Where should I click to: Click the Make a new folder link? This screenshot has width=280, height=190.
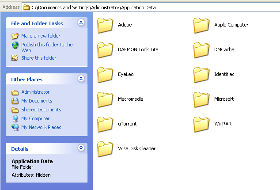pyautogui.click(x=41, y=36)
